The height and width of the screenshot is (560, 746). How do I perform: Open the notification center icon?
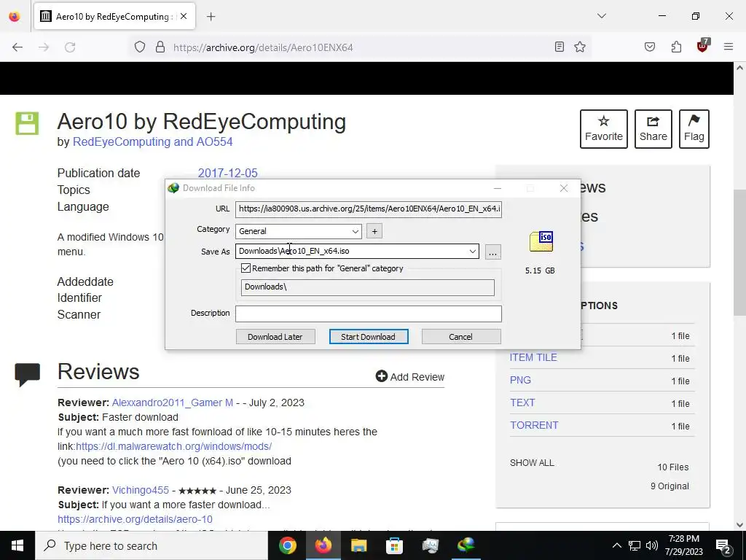coord(723,545)
